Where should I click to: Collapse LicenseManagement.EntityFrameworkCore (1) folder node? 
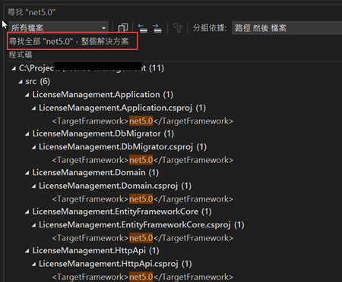point(27,212)
